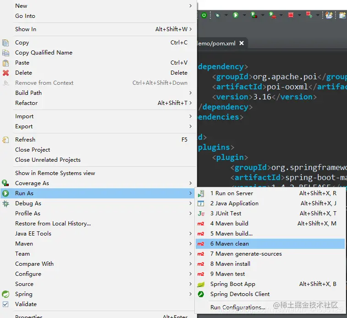Select Show in Remote Systems view
The height and width of the screenshot is (318, 347).
pos(99,173)
